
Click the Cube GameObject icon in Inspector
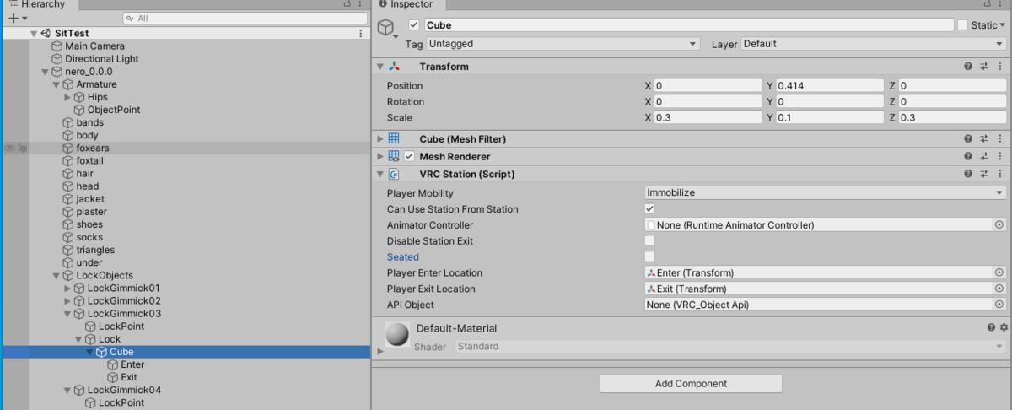point(386,28)
